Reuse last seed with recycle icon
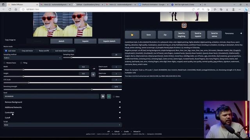The height and width of the screenshot is (140, 250). (109, 96)
